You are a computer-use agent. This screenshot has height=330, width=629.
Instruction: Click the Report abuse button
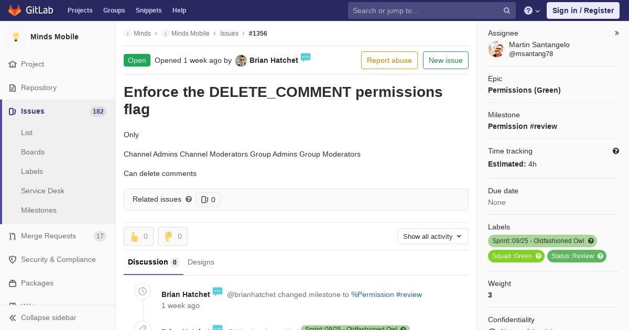tap(389, 60)
